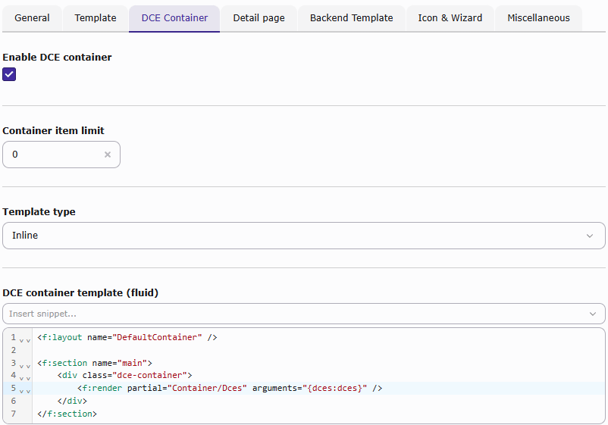Fold the f:section block at line 3

pos(25,366)
